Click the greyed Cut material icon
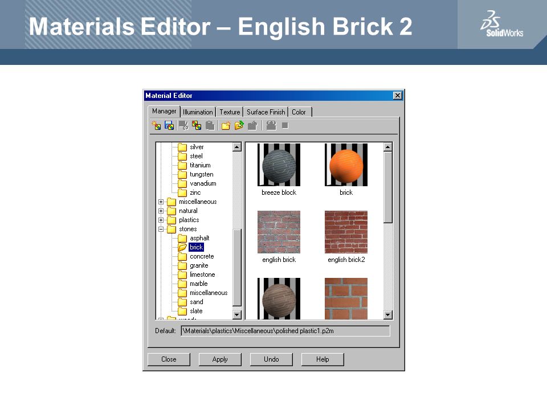 [x=183, y=125]
